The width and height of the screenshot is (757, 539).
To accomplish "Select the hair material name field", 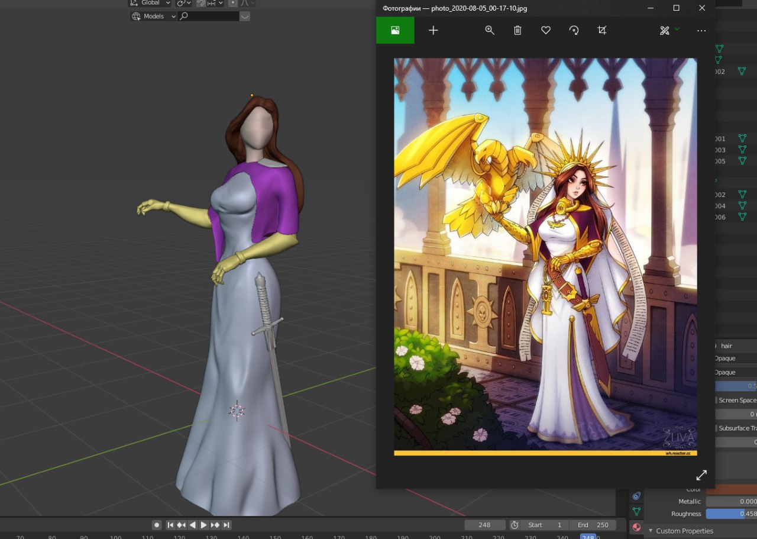I will pyautogui.click(x=736, y=346).
